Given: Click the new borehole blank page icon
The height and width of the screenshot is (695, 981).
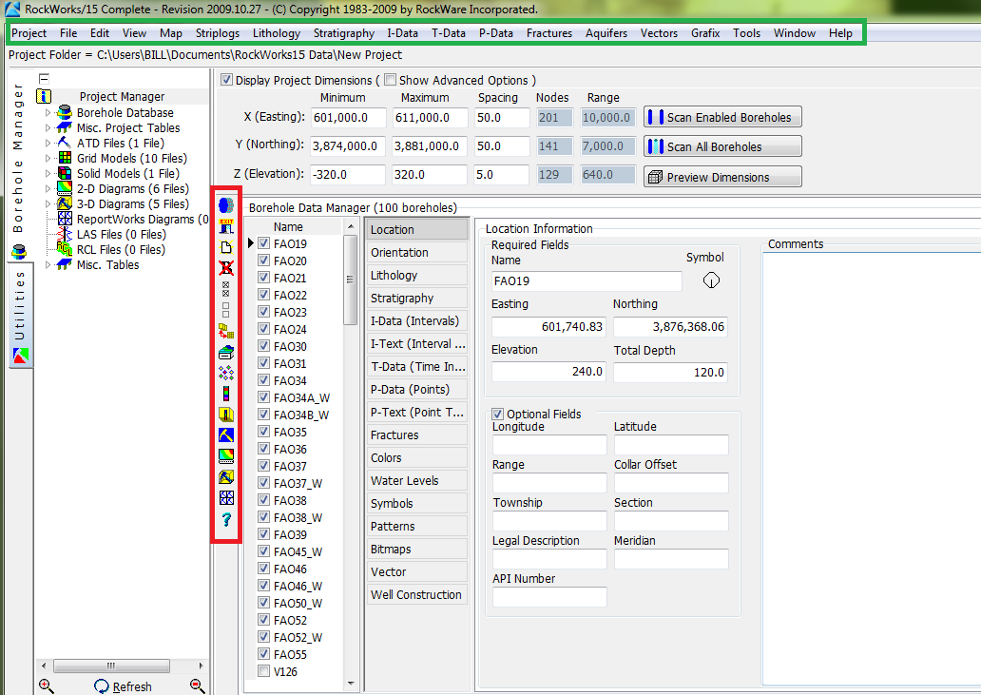Looking at the screenshot, I should 226,247.
